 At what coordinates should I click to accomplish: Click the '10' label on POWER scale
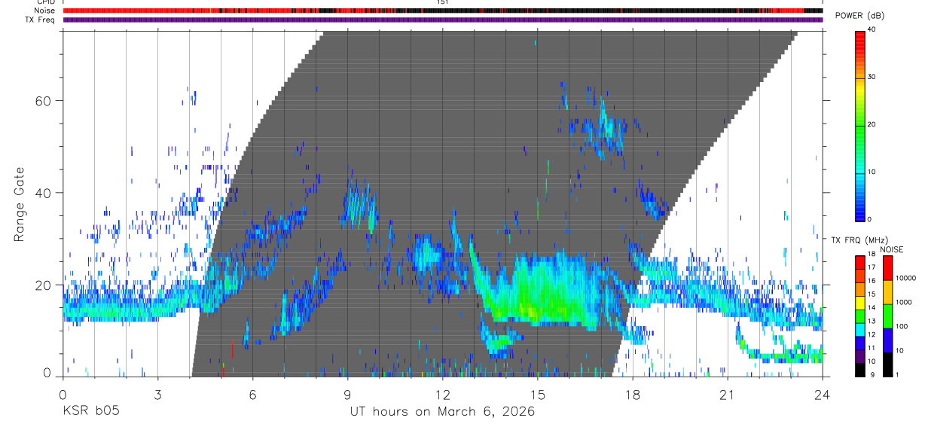pyautogui.click(x=872, y=172)
